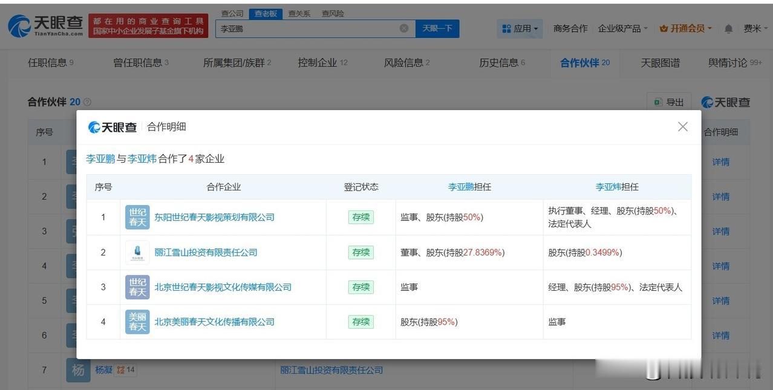Click 李亚鹏 in the 担任 column header
Screen dimensions: 773x390
pos(461,187)
